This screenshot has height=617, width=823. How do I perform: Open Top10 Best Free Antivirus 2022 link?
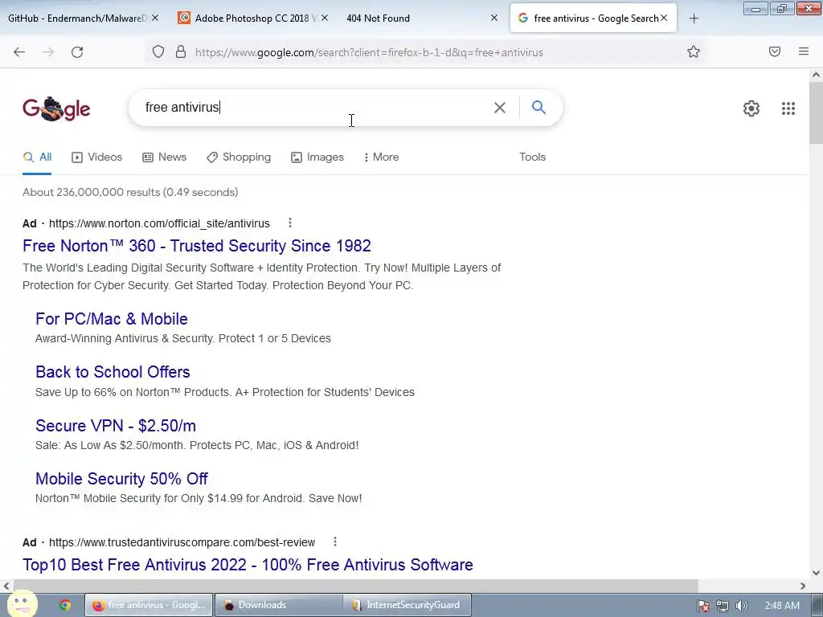pyautogui.click(x=248, y=565)
